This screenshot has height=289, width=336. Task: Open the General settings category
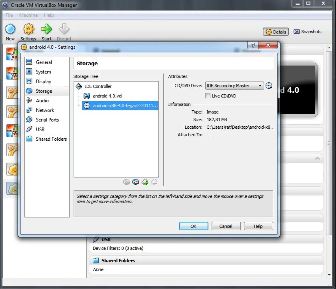[47, 62]
